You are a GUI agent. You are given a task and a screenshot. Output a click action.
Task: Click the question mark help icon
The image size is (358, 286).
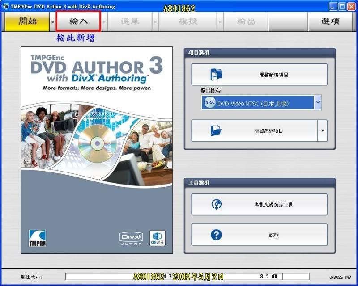click(216, 235)
